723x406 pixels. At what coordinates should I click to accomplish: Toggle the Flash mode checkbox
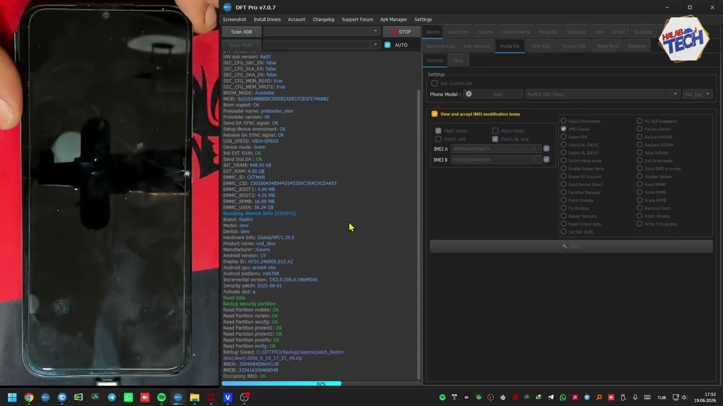coord(438,131)
